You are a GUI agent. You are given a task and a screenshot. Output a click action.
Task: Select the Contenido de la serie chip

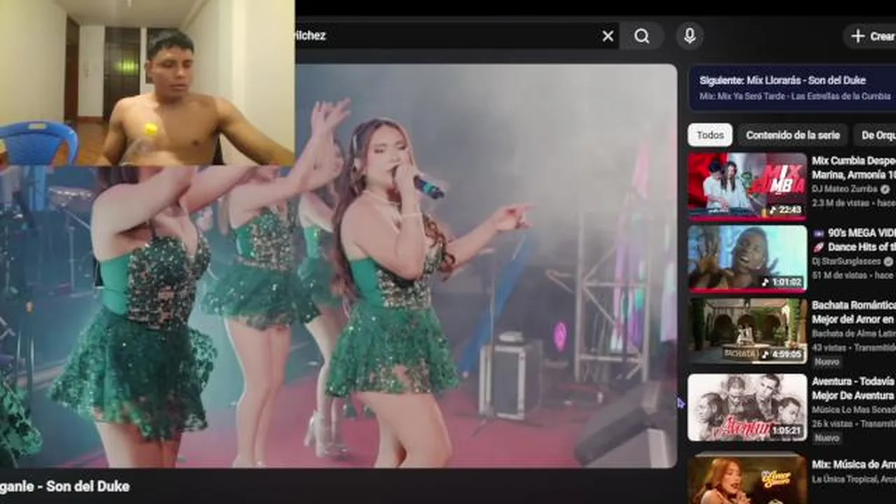(x=792, y=135)
